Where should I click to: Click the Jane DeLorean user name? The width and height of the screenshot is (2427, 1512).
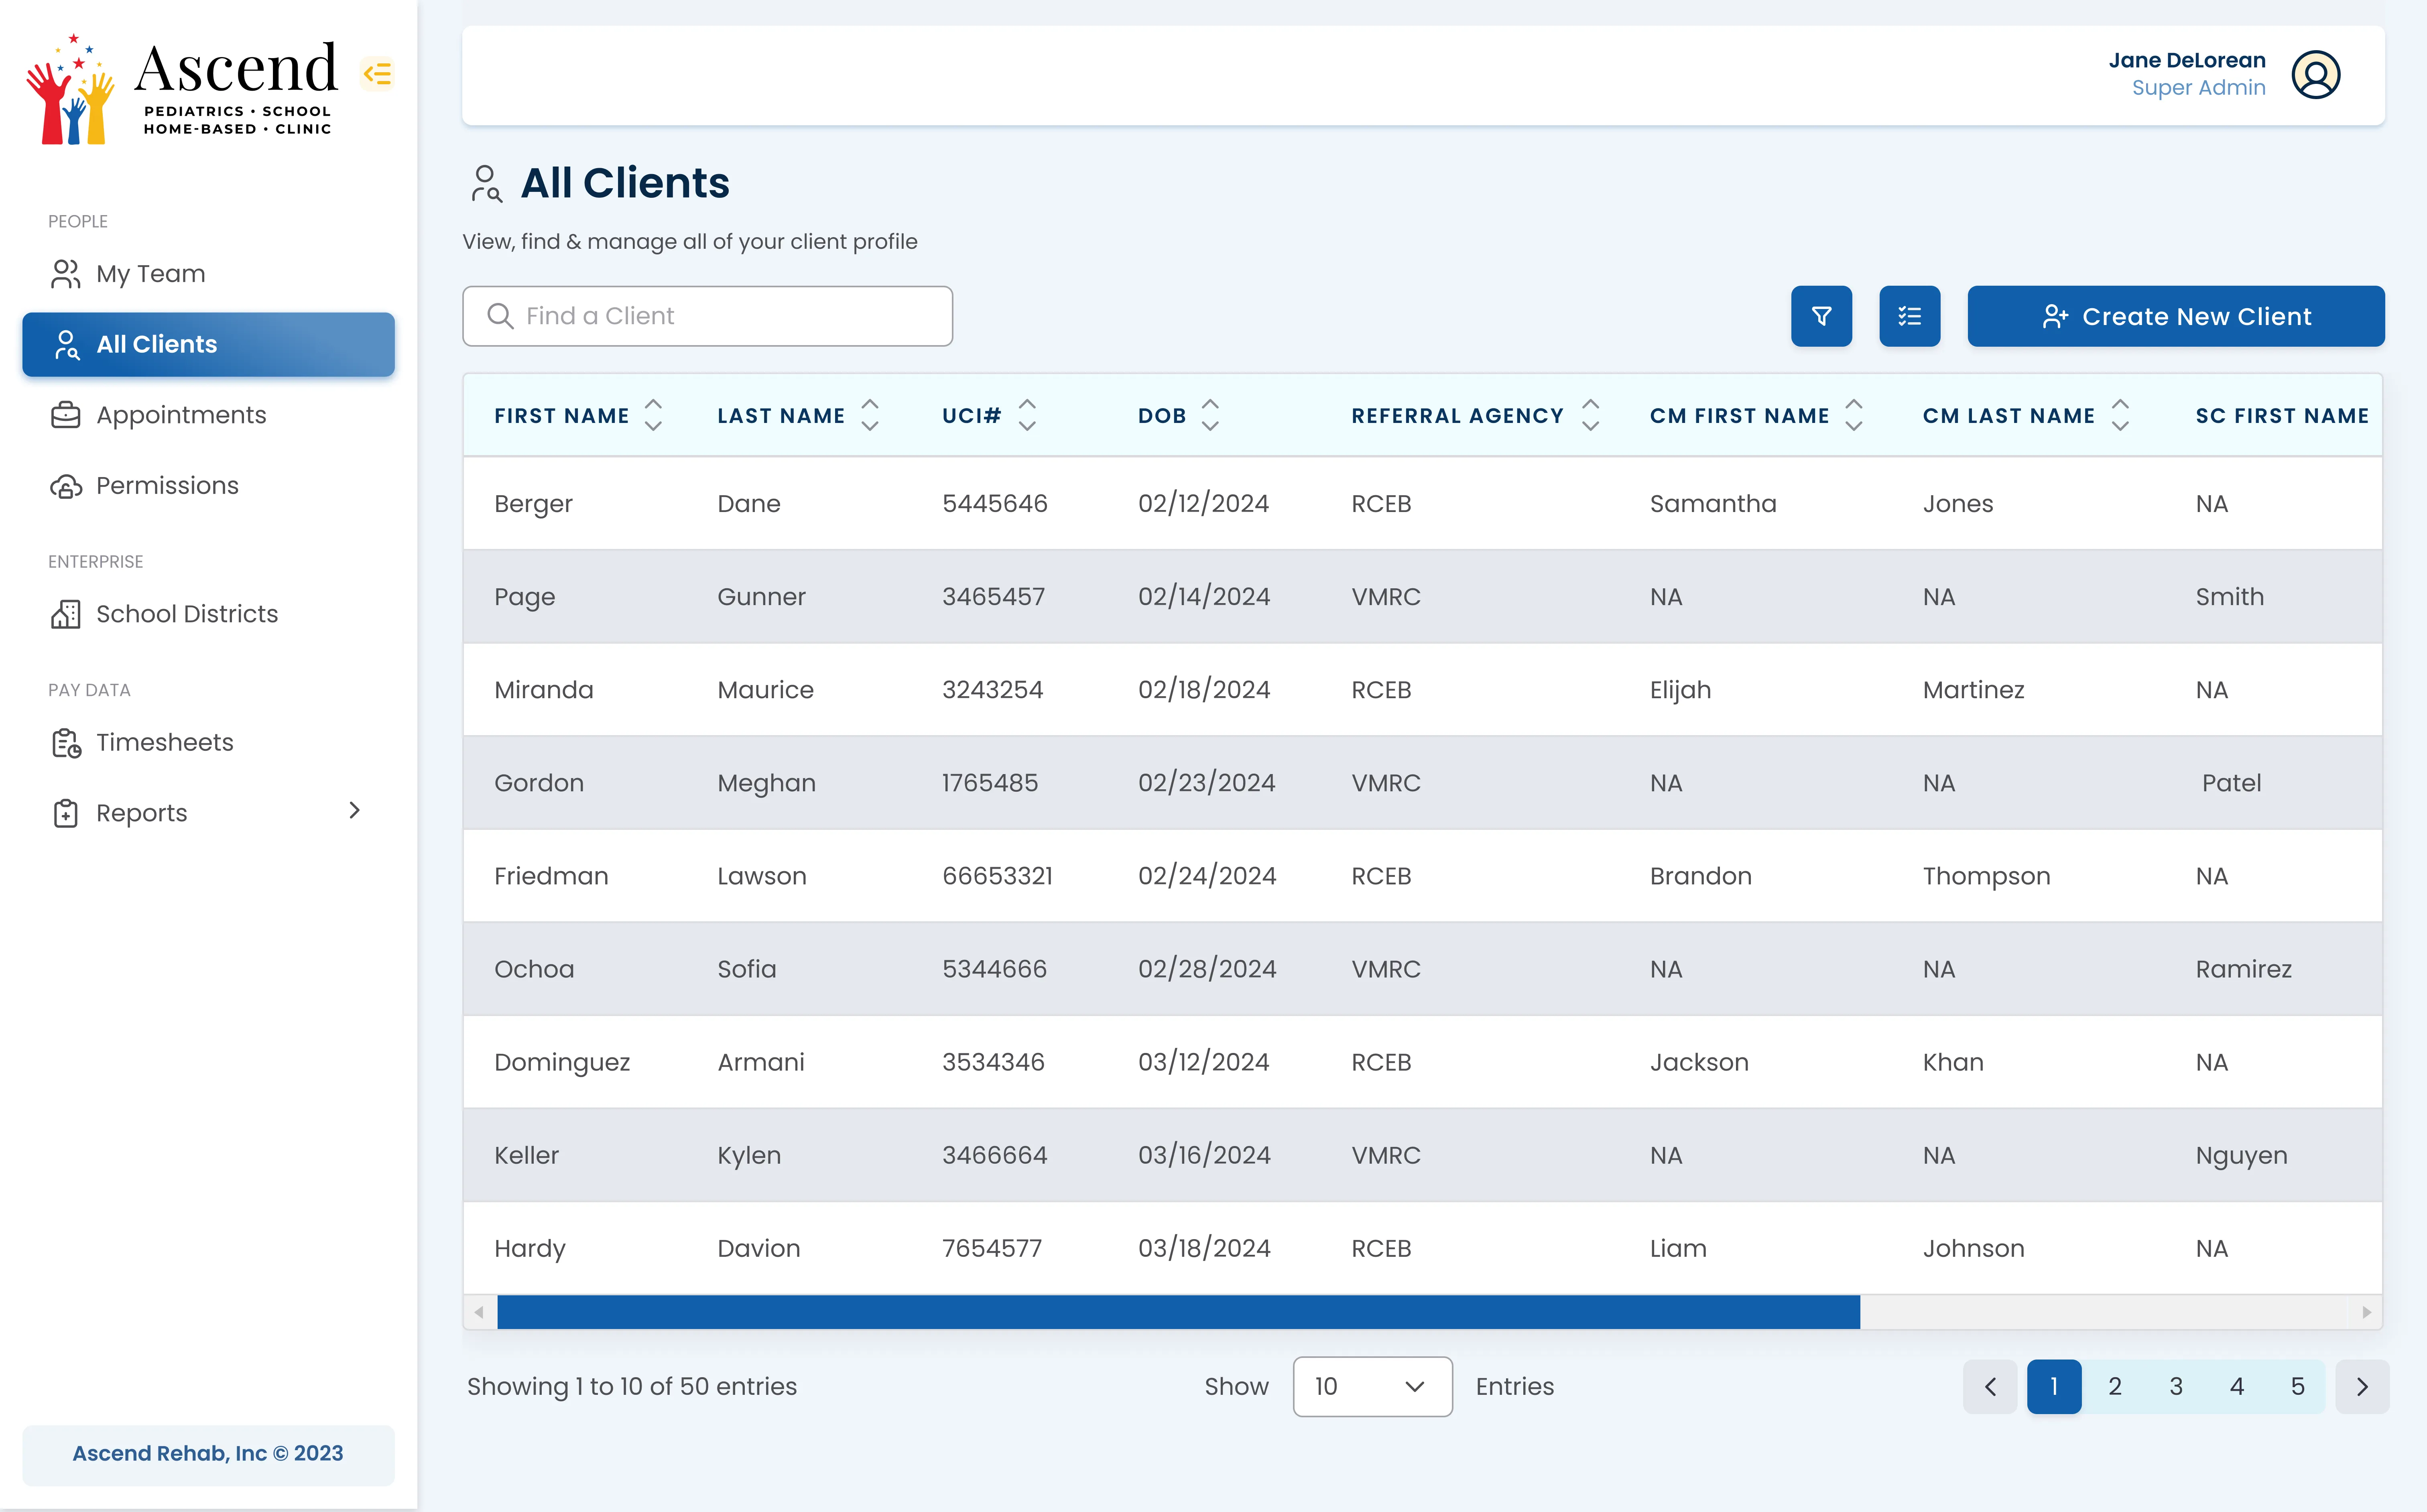click(x=2187, y=60)
